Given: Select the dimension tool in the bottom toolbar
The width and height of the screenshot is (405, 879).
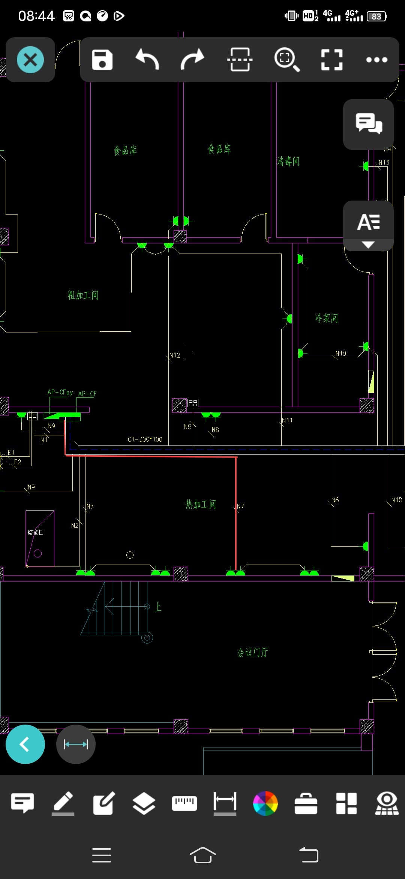Looking at the screenshot, I should coord(225,803).
